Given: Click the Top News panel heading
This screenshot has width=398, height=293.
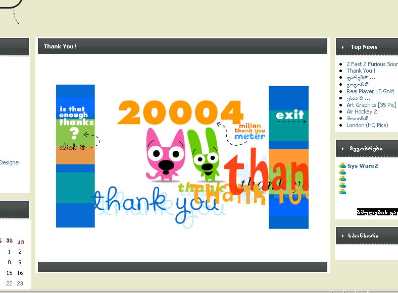Looking at the screenshot, I should coord(364,47).
